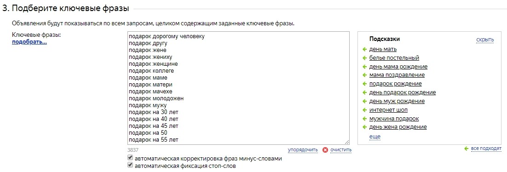The image size is (507, 172).
Task: Click green arrow next to 'мужчина подарок'
Action: [365, 119]
